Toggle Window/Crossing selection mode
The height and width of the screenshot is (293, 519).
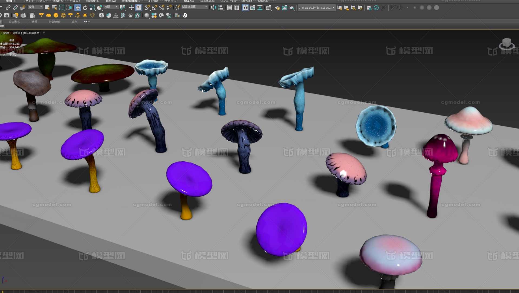point(69,8)
